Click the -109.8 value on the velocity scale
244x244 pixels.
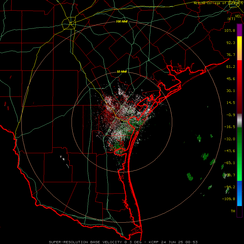[229, 199]
